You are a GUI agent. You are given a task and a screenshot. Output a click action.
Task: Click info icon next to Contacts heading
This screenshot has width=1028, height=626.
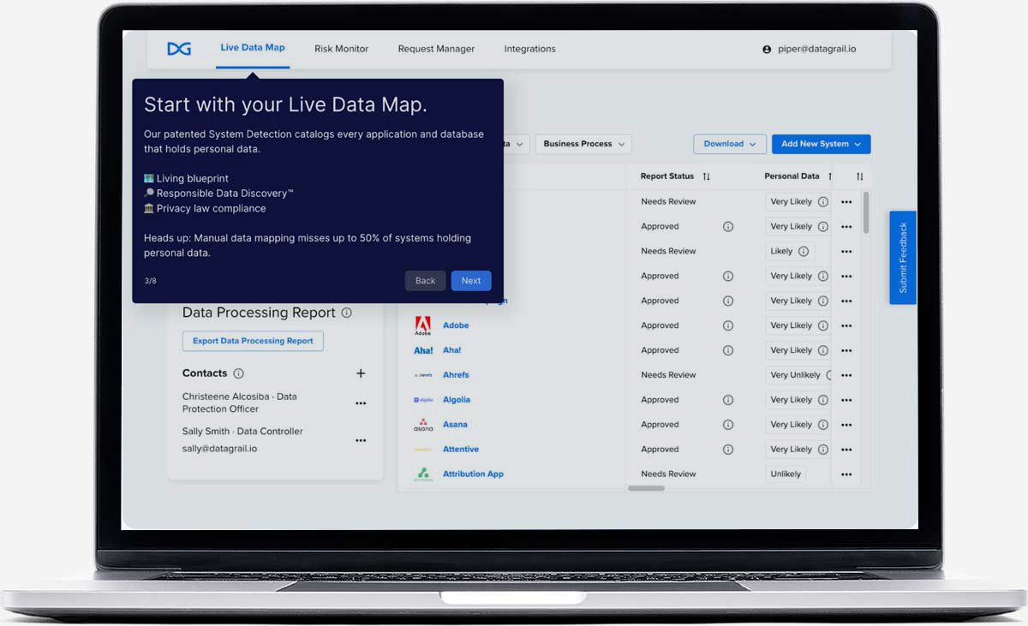(239, 373)
